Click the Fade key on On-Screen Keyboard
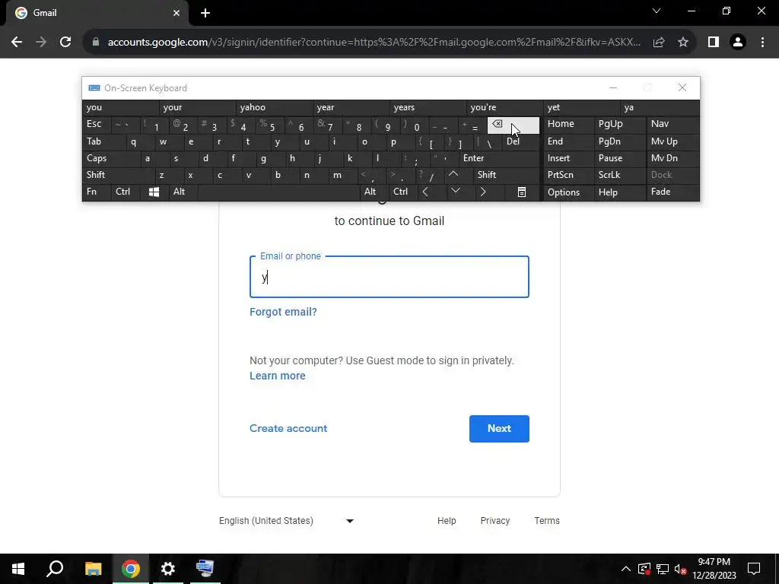This screenshot has width=779, height=584. click(672, 192)
